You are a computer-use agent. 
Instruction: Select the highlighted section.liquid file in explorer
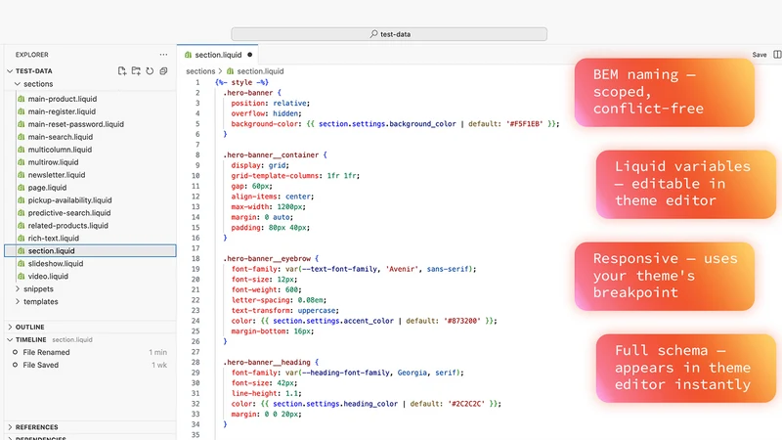click(90, 251)
